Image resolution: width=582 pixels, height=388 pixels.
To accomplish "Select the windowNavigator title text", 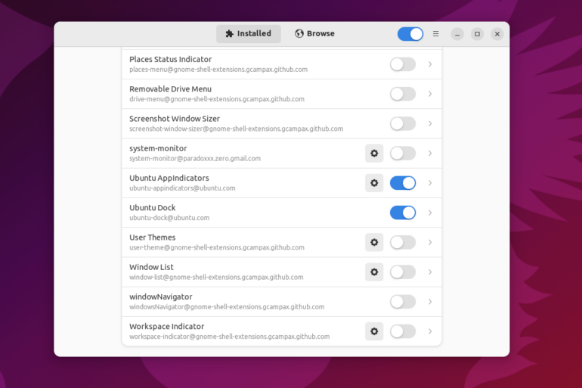I will 161,297.
